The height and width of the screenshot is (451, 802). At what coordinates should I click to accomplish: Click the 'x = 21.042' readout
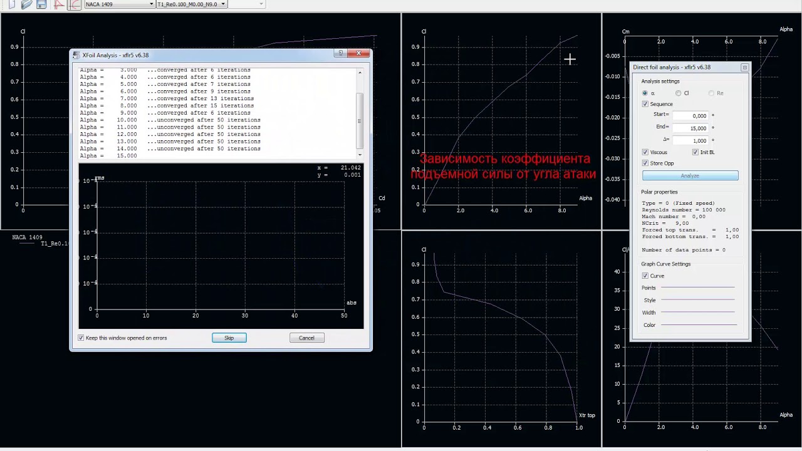tap(339, 168)
